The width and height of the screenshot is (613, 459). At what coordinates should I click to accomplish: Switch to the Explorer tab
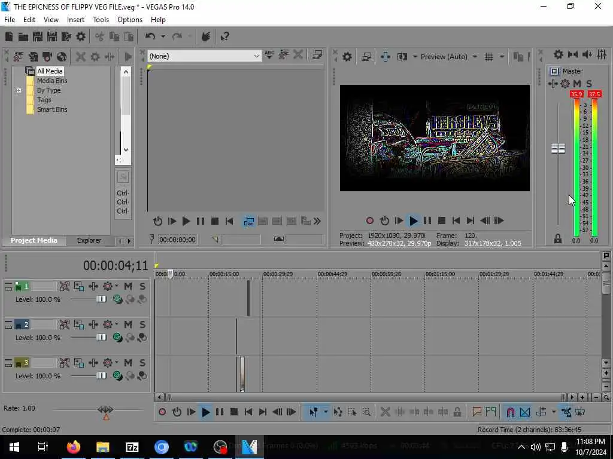(x=89, y=240)
